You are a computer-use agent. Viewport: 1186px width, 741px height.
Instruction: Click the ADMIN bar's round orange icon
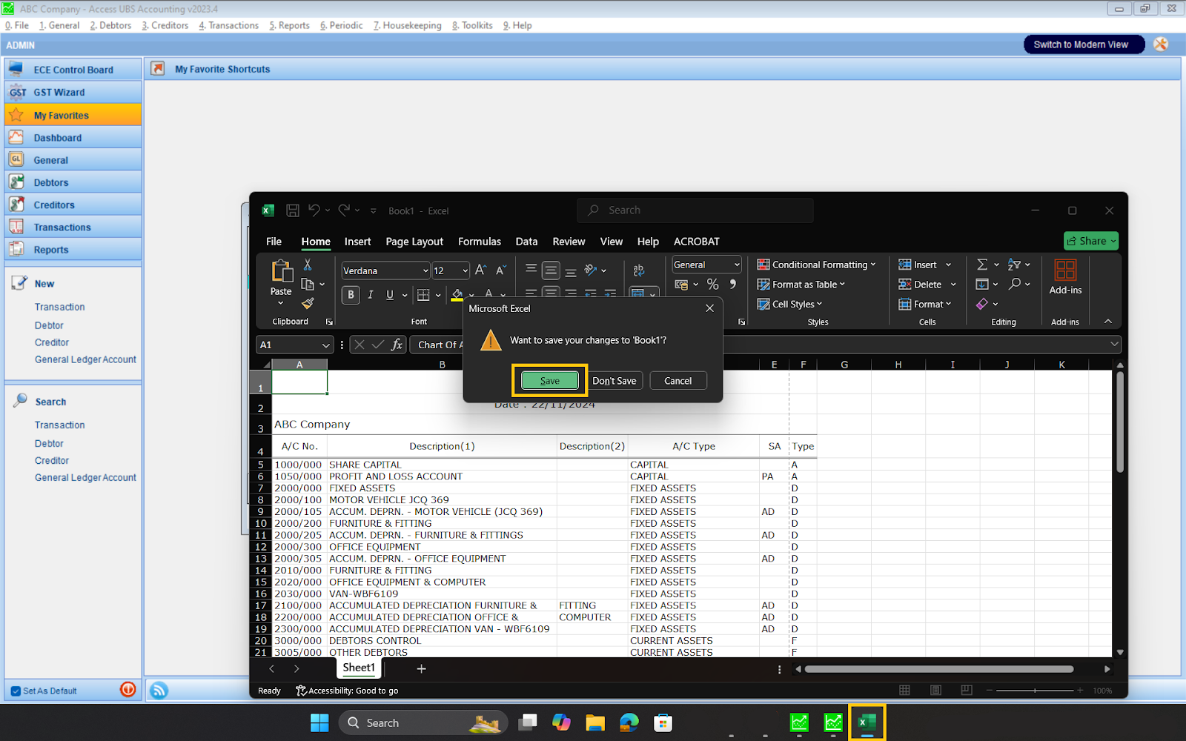pos(1161,44)
